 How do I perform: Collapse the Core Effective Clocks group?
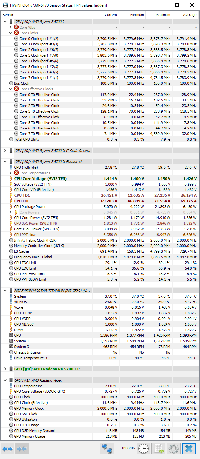(11, 89)
